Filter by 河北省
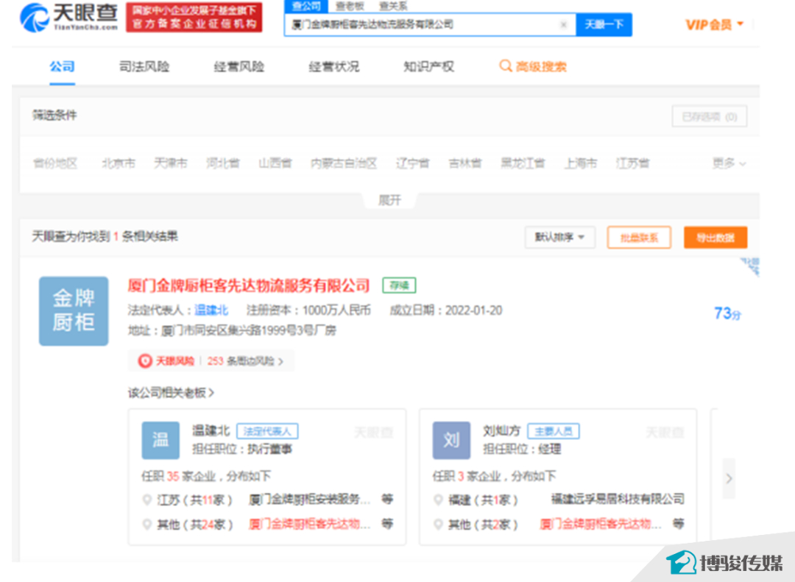 (x=223, y=163)
